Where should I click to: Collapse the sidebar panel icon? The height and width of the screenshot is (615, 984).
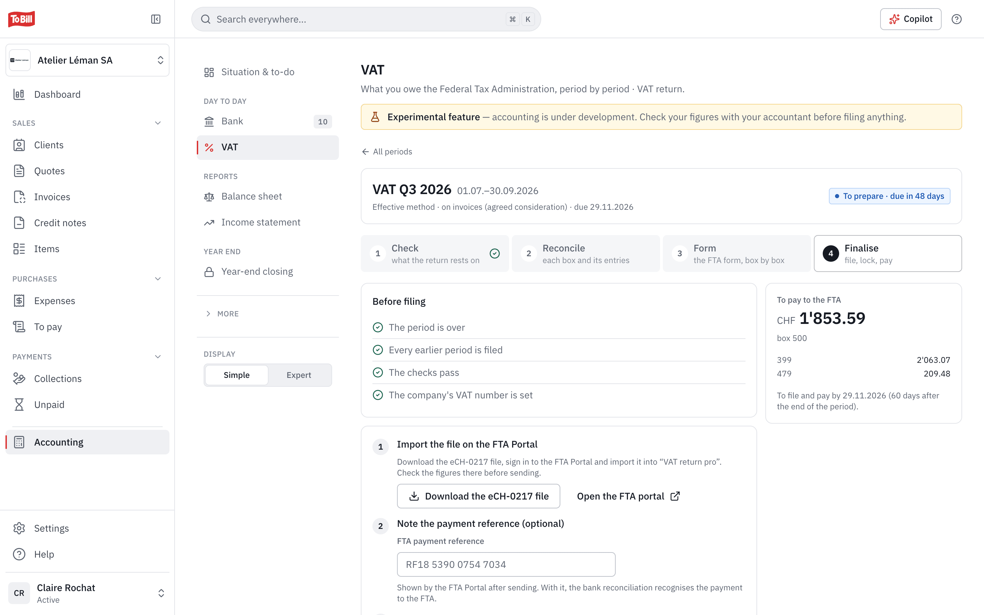(156, 19)
